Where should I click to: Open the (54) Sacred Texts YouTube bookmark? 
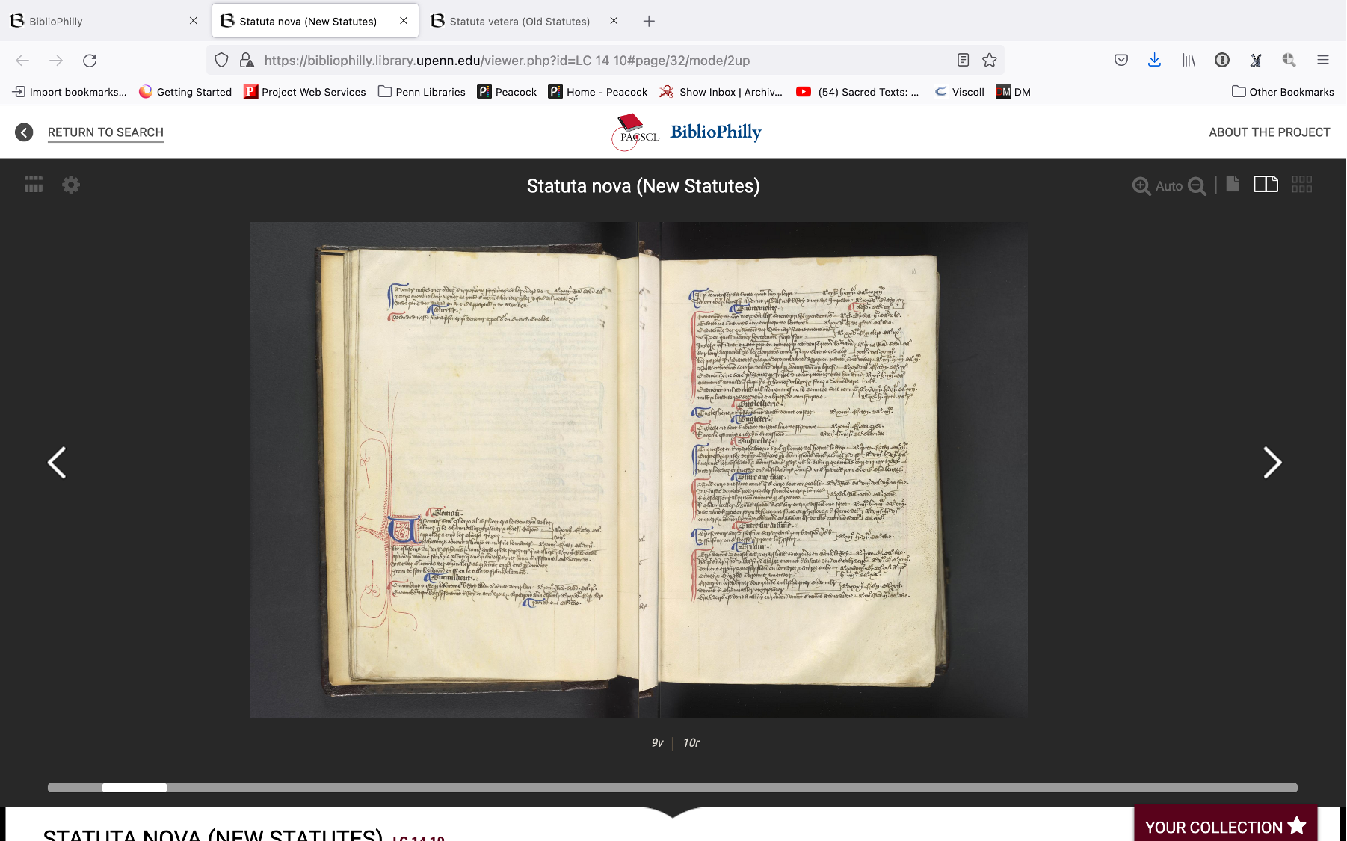(857, 92)
